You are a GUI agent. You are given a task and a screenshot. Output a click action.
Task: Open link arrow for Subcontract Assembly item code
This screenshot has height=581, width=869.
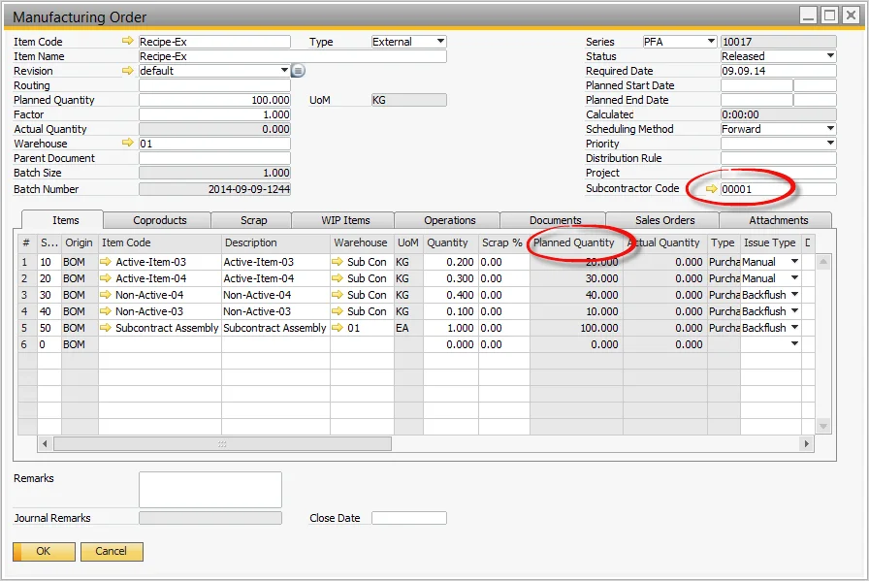tap(106, 328)
